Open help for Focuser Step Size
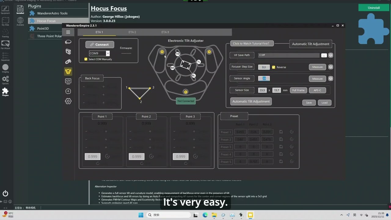This screenshot has width=391, height=220. pyautogui.click(x=331, y=67)
